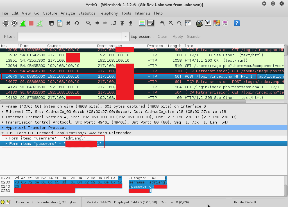The height and width of the screenshot is (207, 288).
Task: Edit capture filters icon
Action: tap(199, 23)
